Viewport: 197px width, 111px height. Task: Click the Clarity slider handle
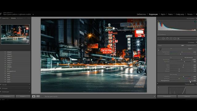click(x=183, y=77)
